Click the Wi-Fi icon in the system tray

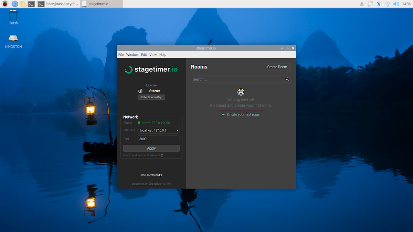coord(388,4)
